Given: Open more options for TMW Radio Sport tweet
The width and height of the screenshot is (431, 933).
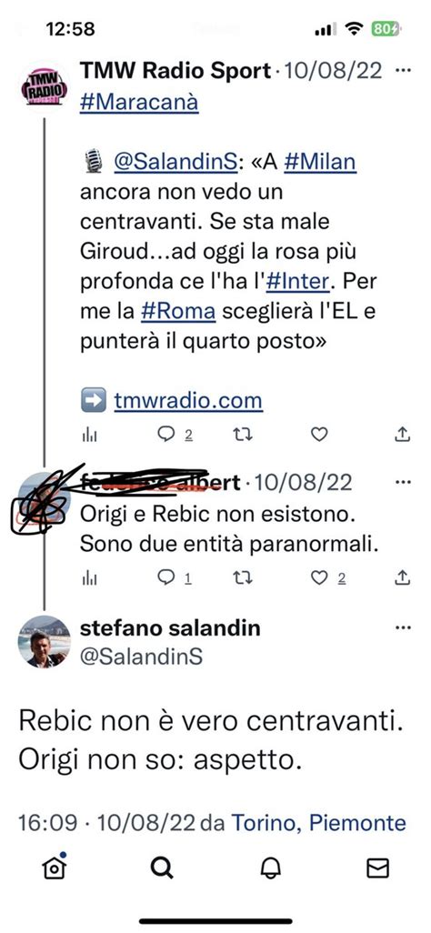Looking at the screenshot, I should coord(403,71).
